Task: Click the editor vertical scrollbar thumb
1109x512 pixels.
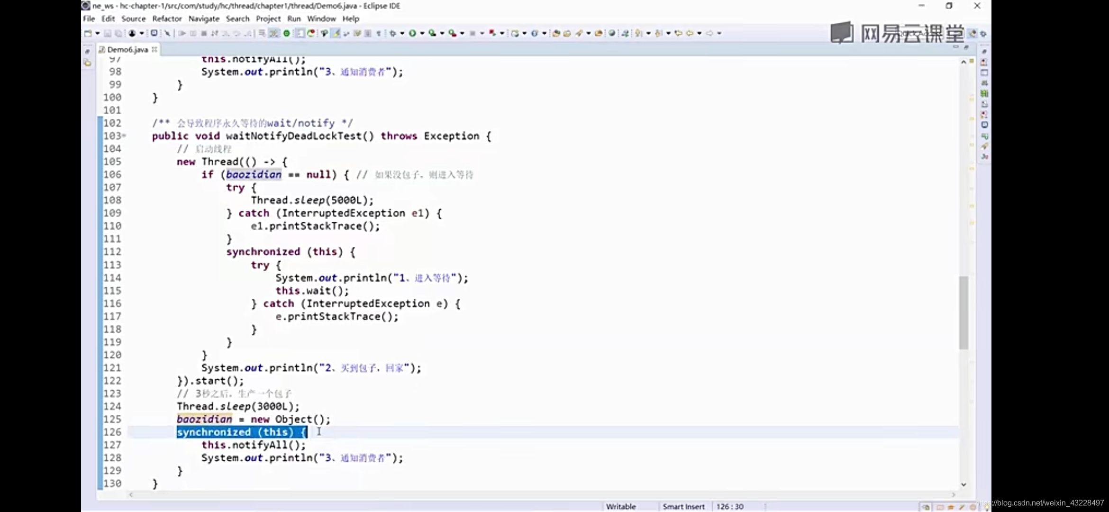Action: click(x=964, y=313)
